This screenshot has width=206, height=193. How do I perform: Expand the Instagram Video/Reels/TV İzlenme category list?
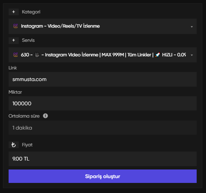[x=102, y=26]
